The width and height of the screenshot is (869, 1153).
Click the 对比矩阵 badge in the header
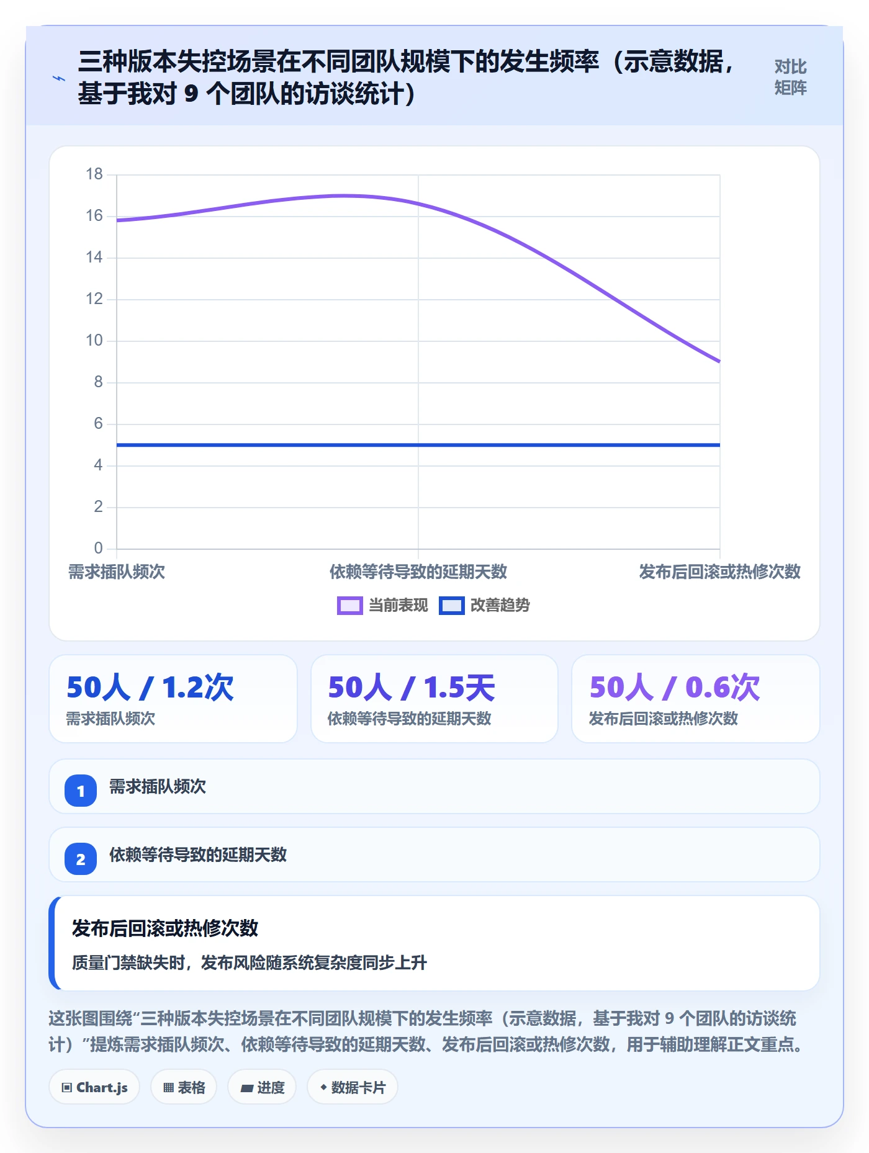pos(790,78)
